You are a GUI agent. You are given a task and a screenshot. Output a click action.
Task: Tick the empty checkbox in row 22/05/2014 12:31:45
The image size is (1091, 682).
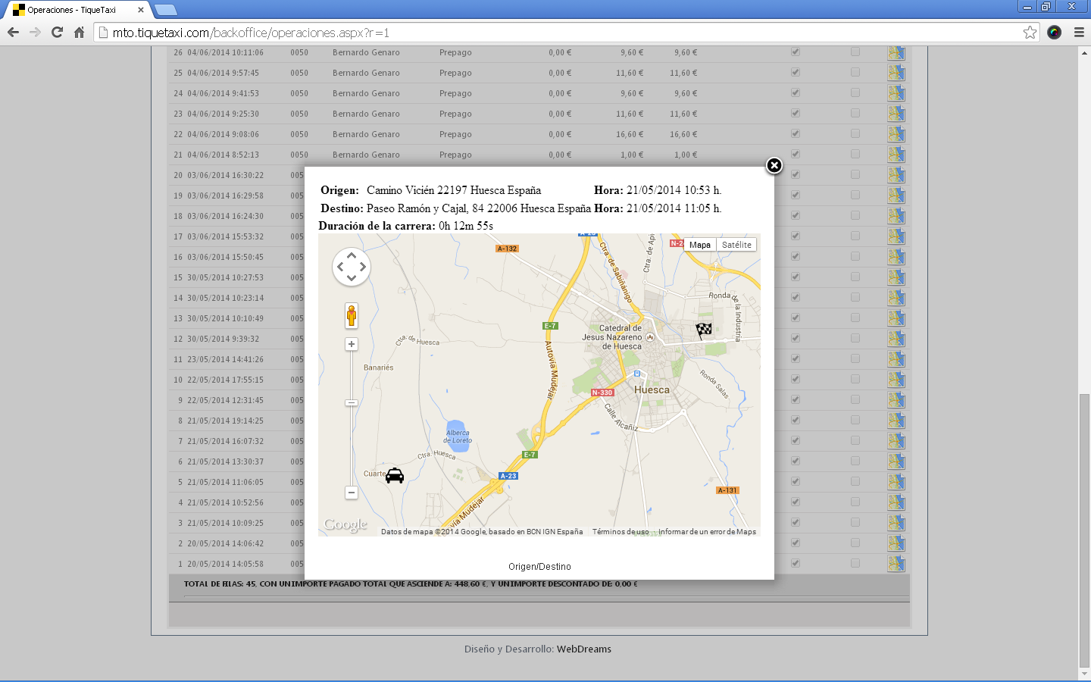coord(855,399)
